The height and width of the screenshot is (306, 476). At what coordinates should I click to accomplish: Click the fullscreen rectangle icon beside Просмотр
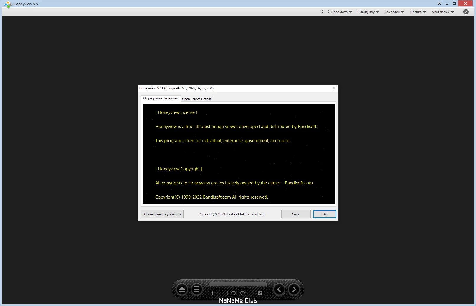coord(325,12)
